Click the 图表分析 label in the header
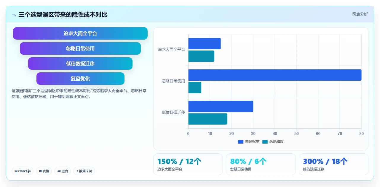Viewport: 380px width, 187px height. click(x=360, y=14)
